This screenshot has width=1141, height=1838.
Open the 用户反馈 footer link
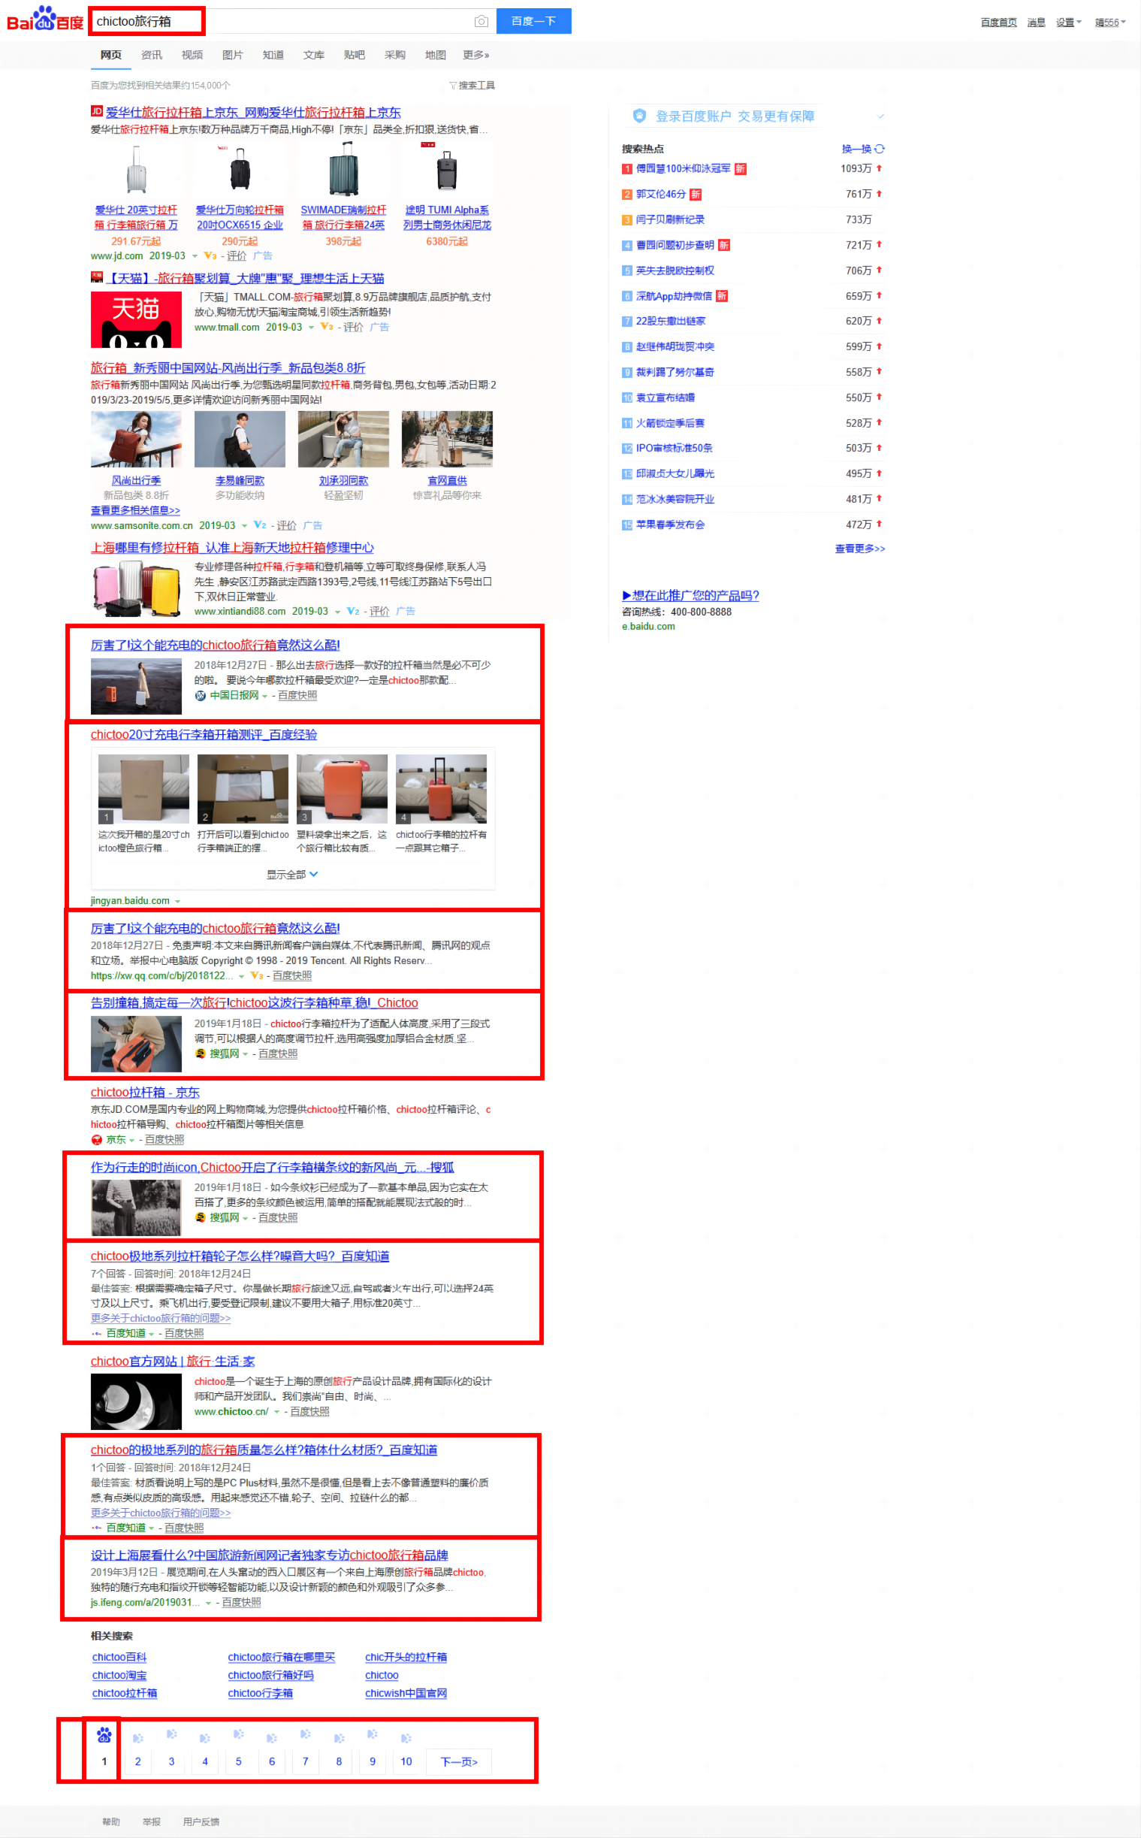[201, 1821]
